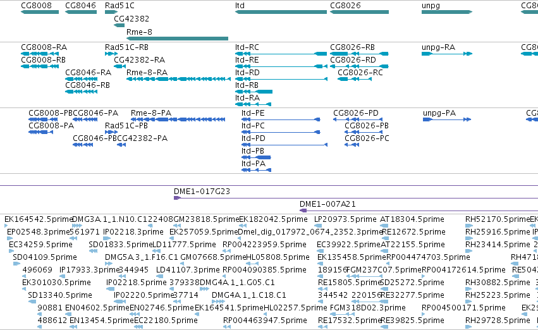Click EST LP20973.5prime label
The height and width of the screenshot is (330, 538).
(x=346, y=219)
